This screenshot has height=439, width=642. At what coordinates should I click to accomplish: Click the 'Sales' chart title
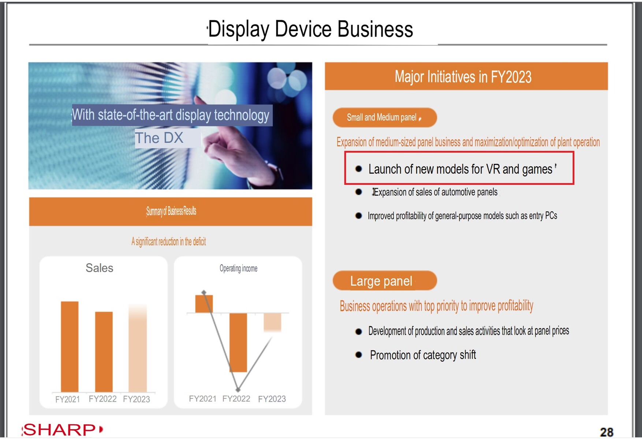(99, 268)
